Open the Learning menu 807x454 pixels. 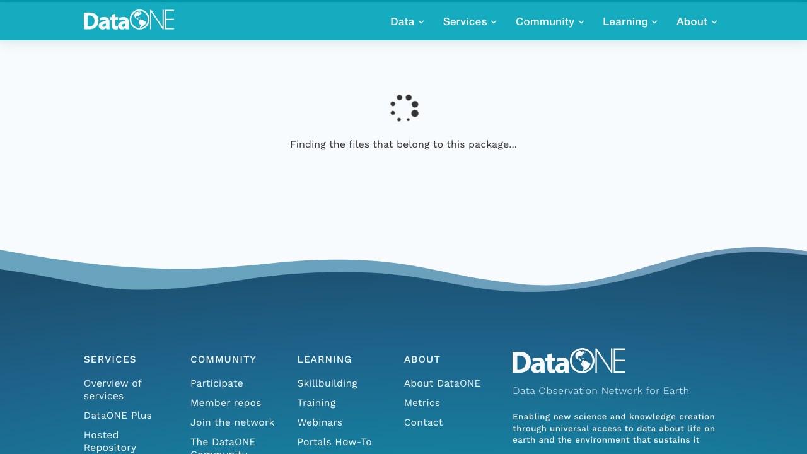[x=630, y=21]
